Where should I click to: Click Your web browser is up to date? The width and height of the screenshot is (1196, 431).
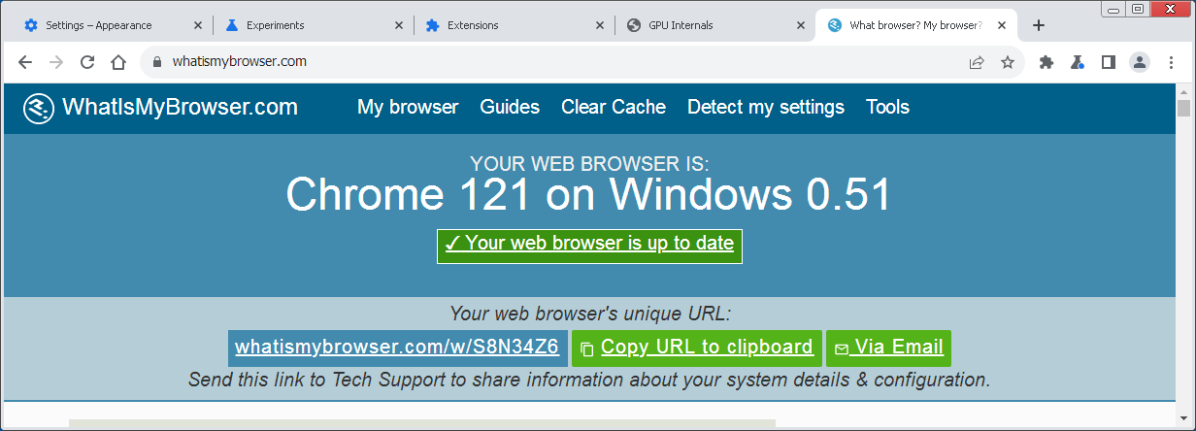point(589,246)
